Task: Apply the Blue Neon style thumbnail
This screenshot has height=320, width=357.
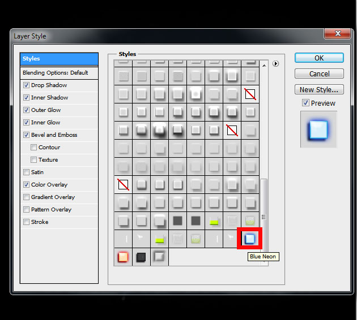Action: (250, 239)
